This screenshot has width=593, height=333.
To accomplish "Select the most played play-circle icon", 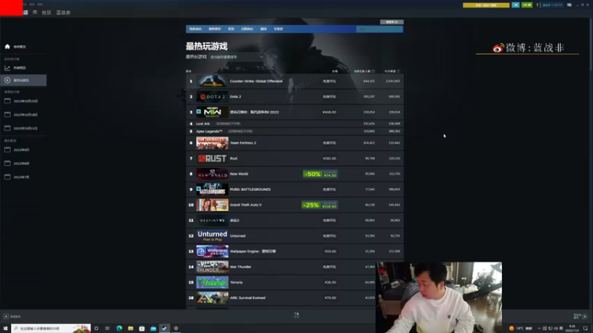I will (7, 80).
